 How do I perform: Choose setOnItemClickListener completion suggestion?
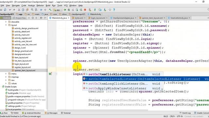123,74
